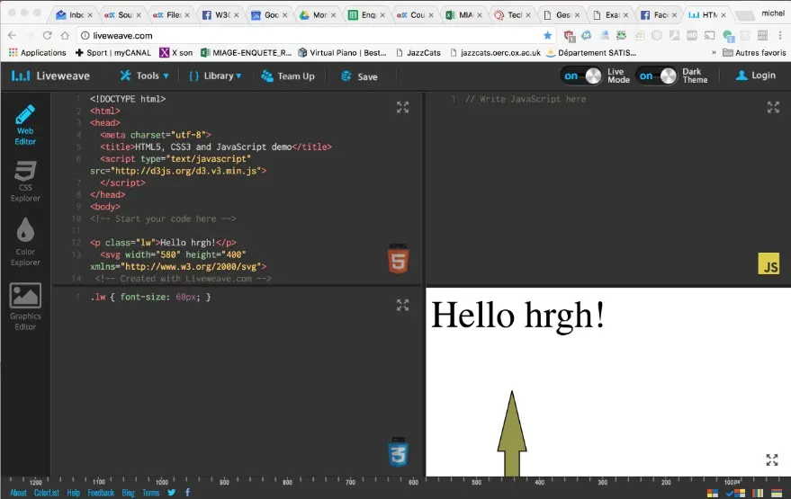Click the Hello hrgh! preview heading
The image size is (791, 499).
click(517, 316)
